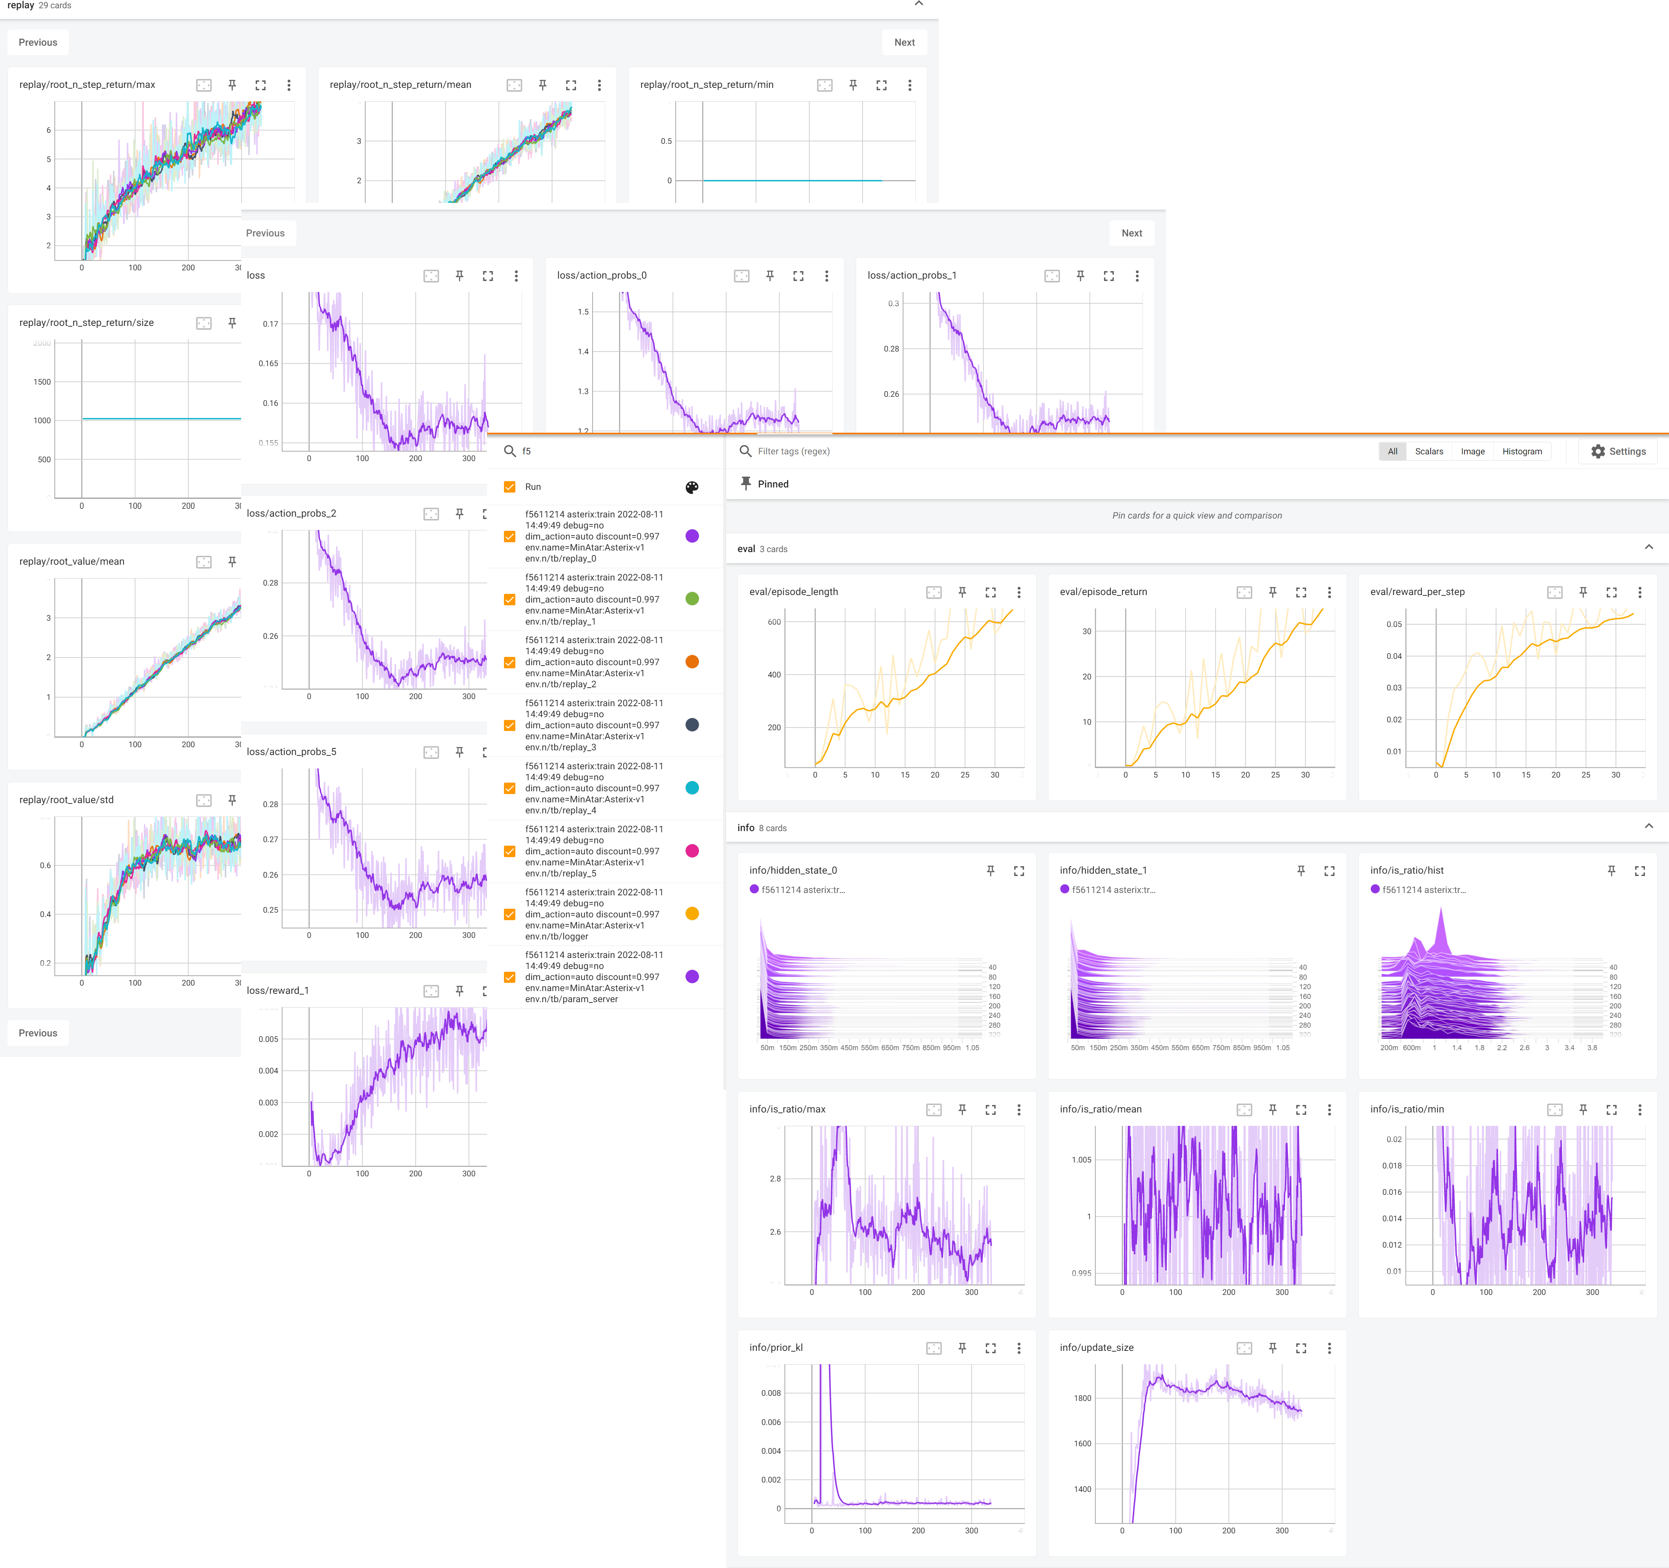Image resolution: width=1669 pixels, height=1568 pixels.
Task: Open the run color palette icon
Action: (692, 487)
